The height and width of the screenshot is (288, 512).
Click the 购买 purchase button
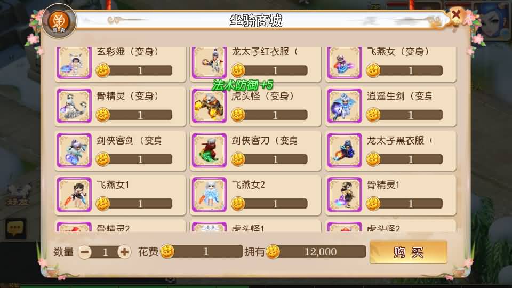point(408,252)
